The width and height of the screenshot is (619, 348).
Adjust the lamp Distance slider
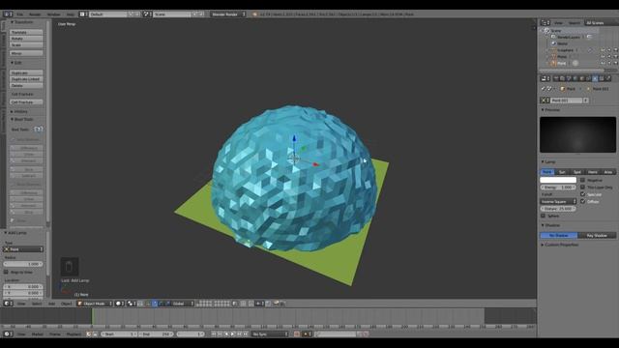(x=558, y=209)
